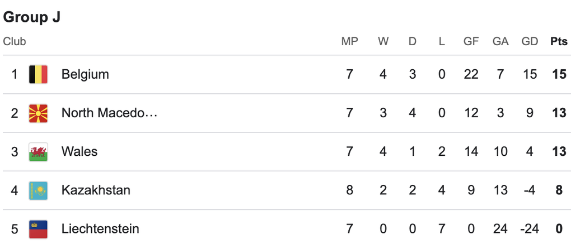Click Kazakhstan's 8 matches played value
Screen dimensions: 571x244
(350, 190)
